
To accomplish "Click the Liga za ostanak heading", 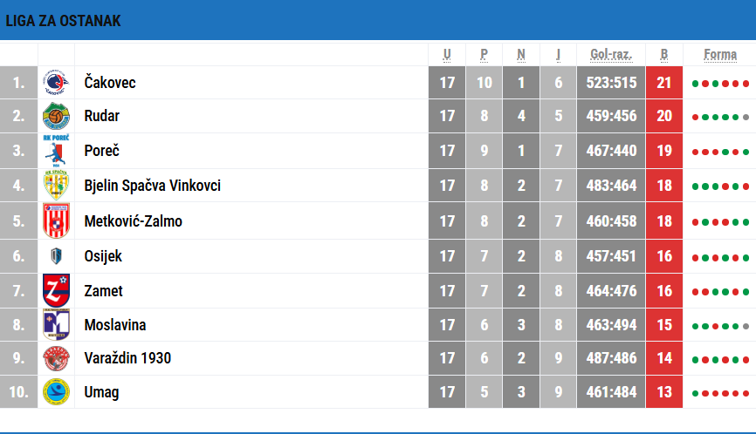I will tap(63, 21).
